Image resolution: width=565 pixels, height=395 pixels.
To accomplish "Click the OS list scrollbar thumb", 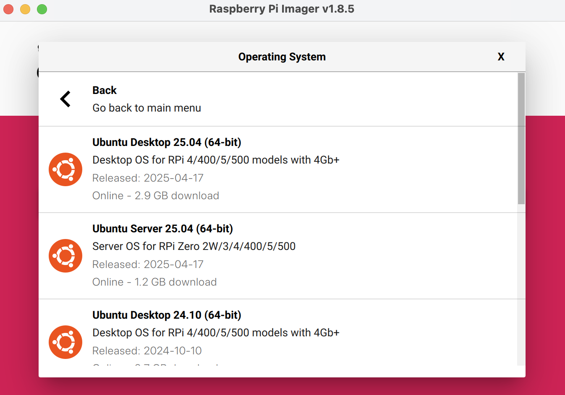I will point(521,138).
